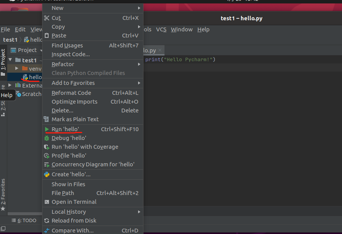Select Optimize Imports menu entry
The height and width of the screenshot is (234, 342).
93,102
